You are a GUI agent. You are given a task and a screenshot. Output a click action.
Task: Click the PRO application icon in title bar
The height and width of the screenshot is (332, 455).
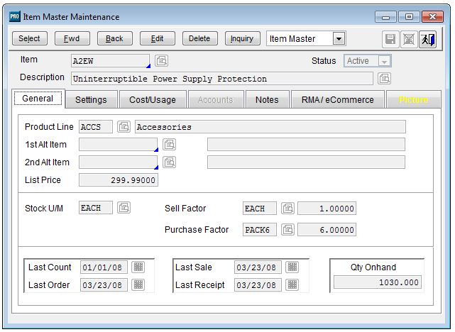(14, 16)
